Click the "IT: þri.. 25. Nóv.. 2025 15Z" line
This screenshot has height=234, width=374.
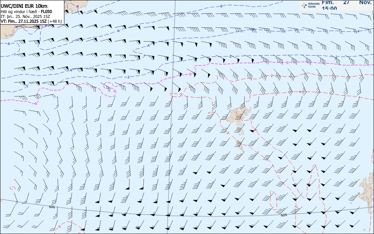25,16
